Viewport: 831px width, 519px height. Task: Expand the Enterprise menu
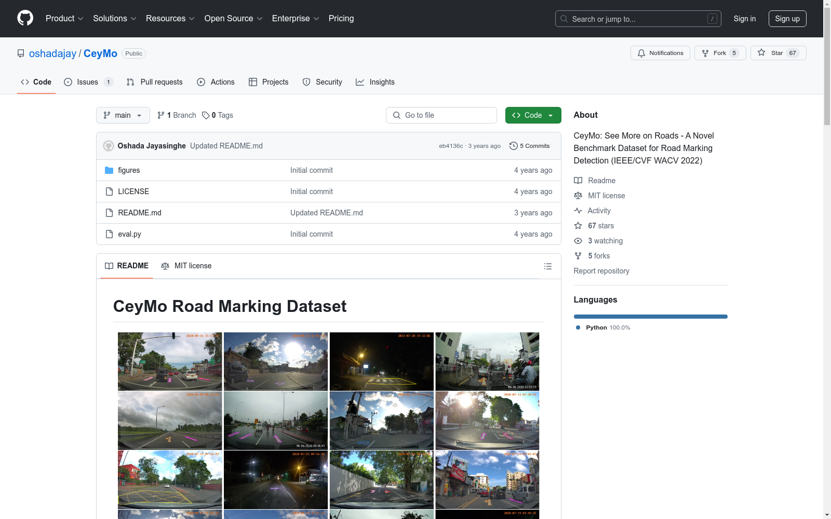coord(296,18)
